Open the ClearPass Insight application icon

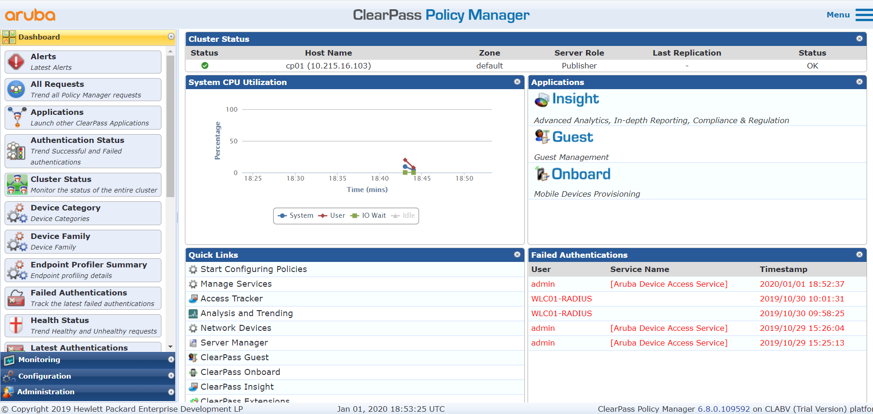tap(543, 99)
